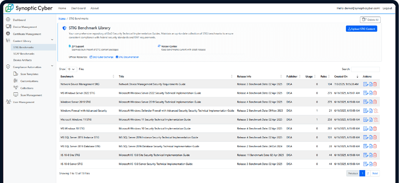Screen dimensions: 399x183
Task: Open the About menu in top navigation
Action: pos(94,8)
